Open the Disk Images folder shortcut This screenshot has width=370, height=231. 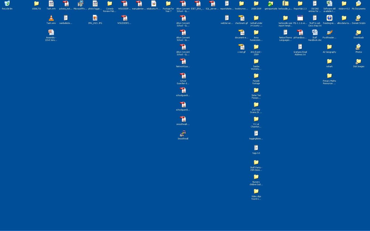[359, 61]
